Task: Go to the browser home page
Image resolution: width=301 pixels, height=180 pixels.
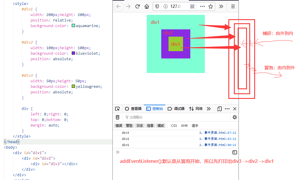Action: pyautogui.click(x=147, y=6)
